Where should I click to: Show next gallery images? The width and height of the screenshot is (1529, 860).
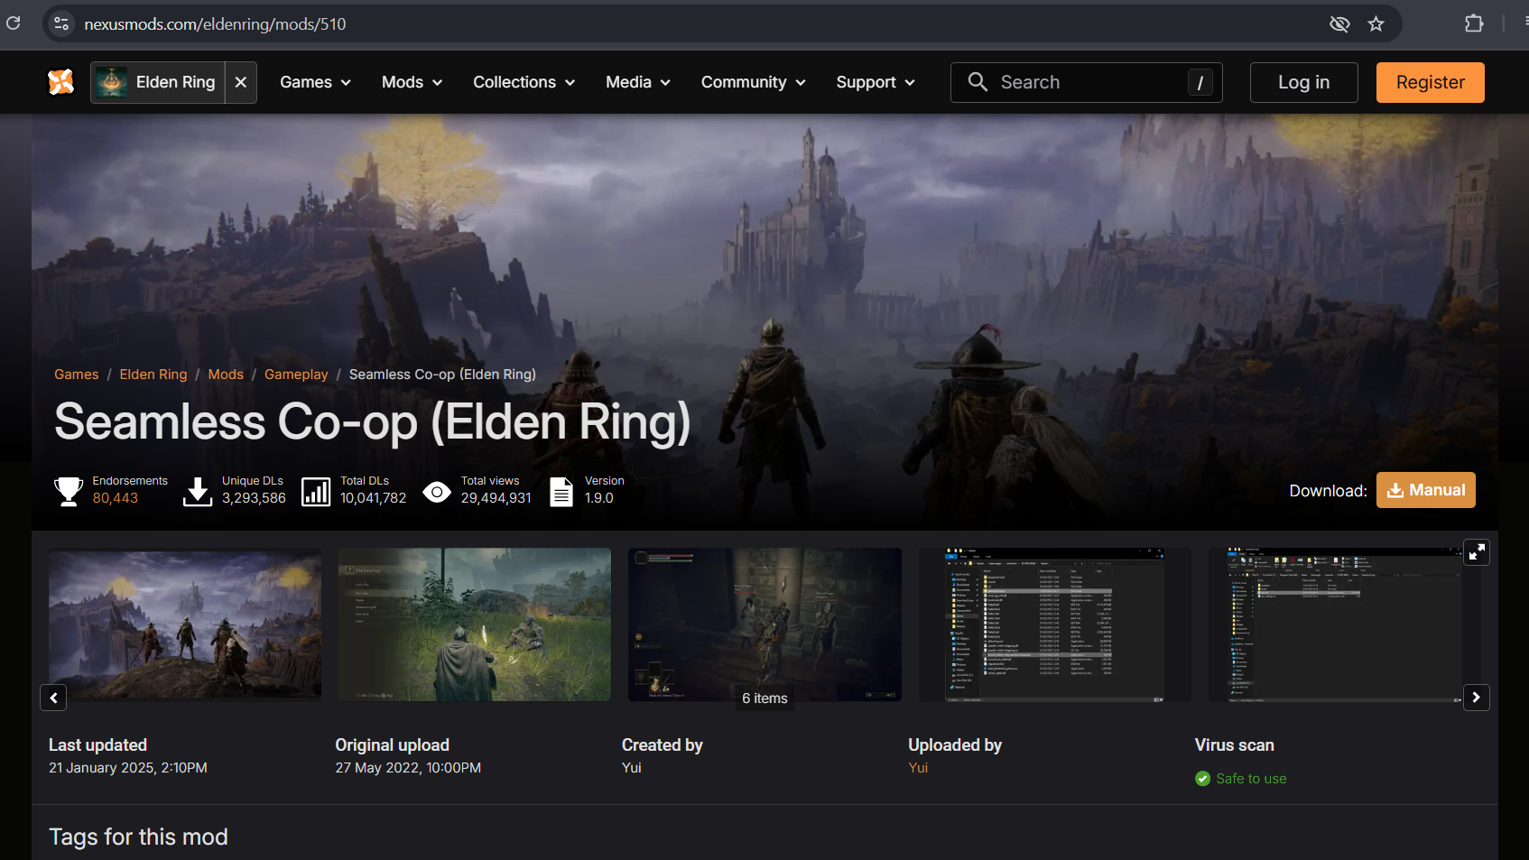(x=1477, y=698)
